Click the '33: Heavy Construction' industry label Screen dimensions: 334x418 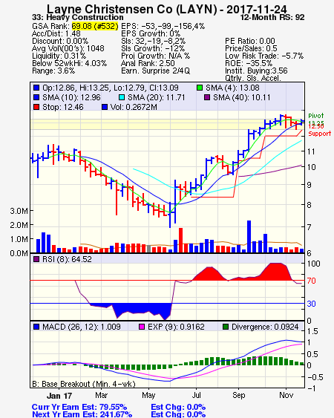tap(78, 18)
